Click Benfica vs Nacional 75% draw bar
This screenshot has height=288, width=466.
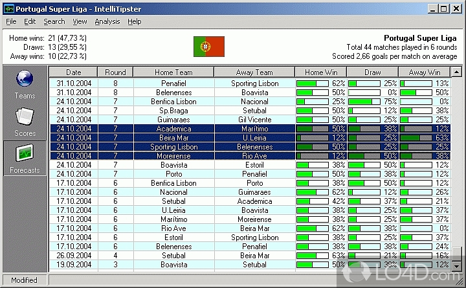coord(364,102)
